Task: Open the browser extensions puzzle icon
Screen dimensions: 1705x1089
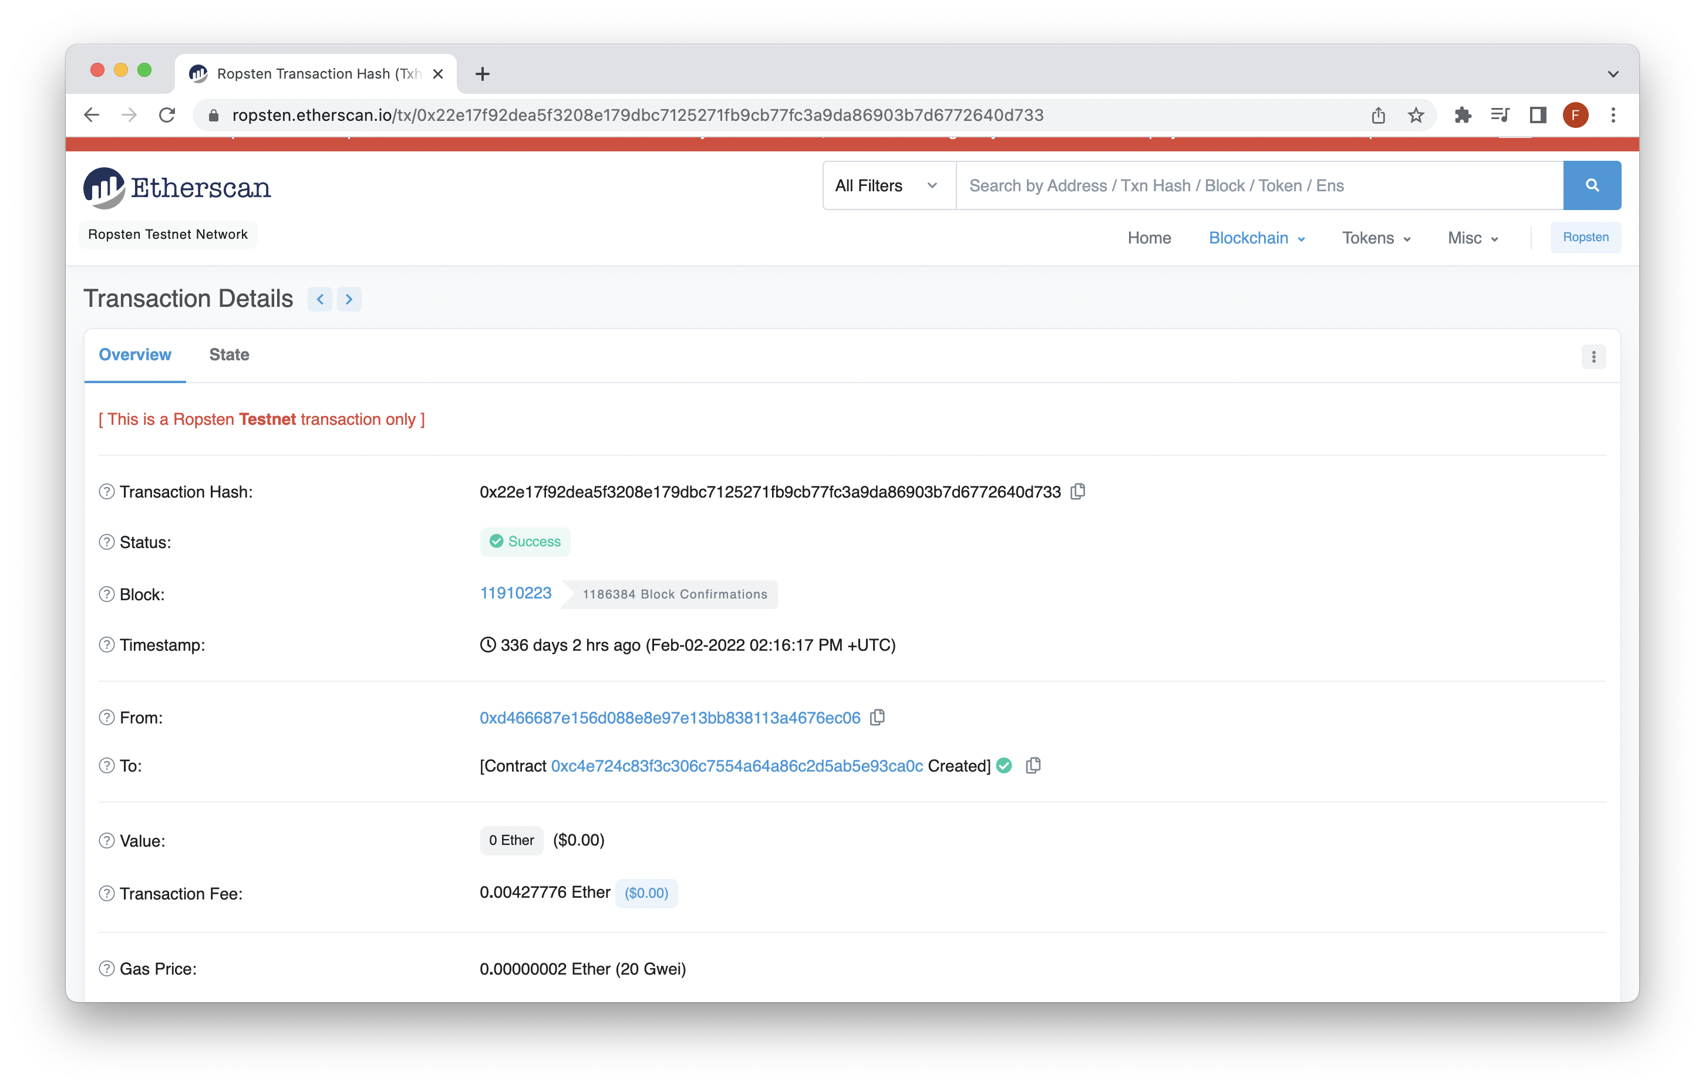Action: tap(1463, 116)
